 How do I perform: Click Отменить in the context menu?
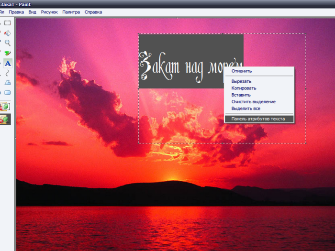pyautogui.click(x=242, y=71)
